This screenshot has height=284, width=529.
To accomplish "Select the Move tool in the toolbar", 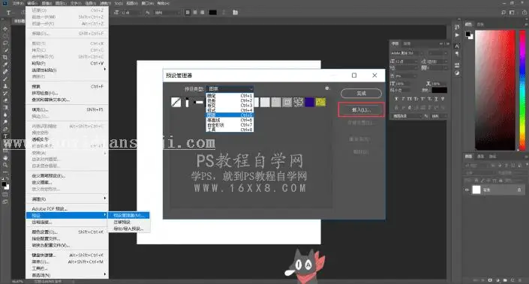I will 5,29.
